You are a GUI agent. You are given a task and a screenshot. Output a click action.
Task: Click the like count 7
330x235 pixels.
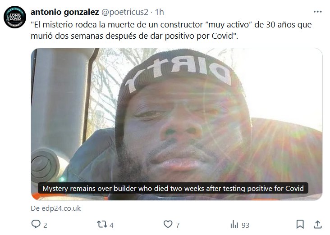(x=178, y=226)
